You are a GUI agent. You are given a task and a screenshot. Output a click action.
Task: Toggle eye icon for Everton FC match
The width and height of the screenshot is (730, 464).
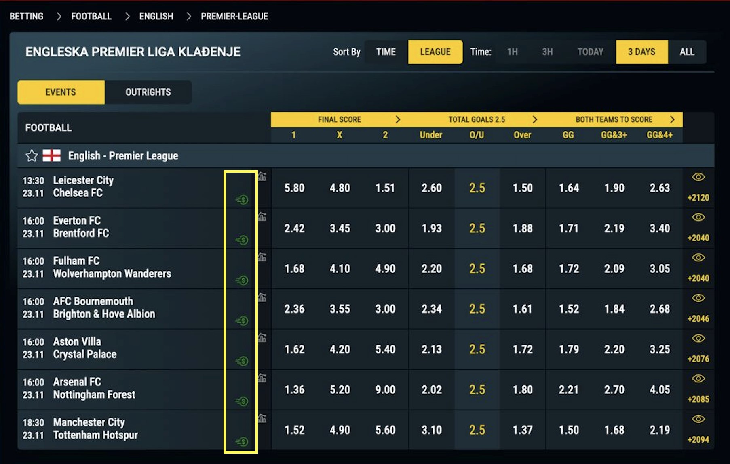[698, 217]
